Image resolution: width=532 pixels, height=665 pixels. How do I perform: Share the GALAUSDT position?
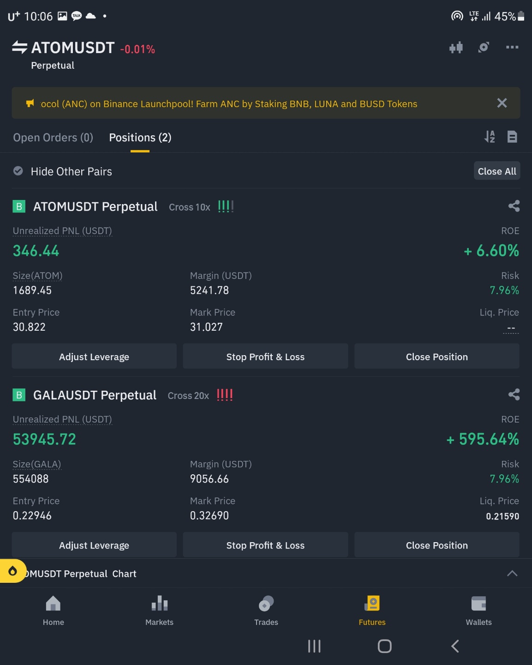click(x=514, y=394)
